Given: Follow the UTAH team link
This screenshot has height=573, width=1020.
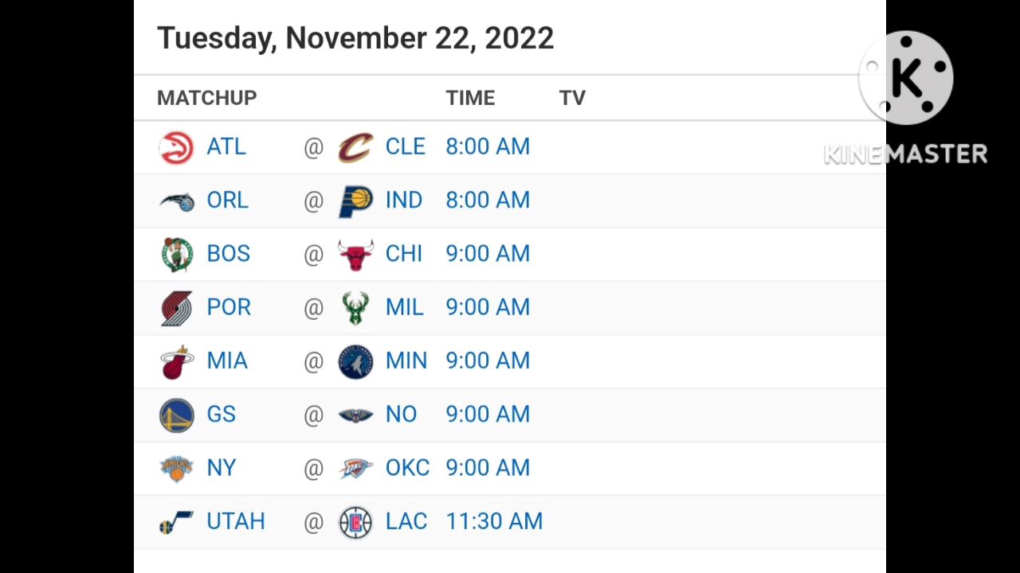Looking at the screenshot, I should 235,521.
